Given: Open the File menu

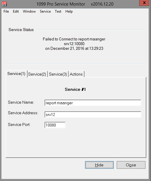Looking at the screenshot, I should point(6,11).
